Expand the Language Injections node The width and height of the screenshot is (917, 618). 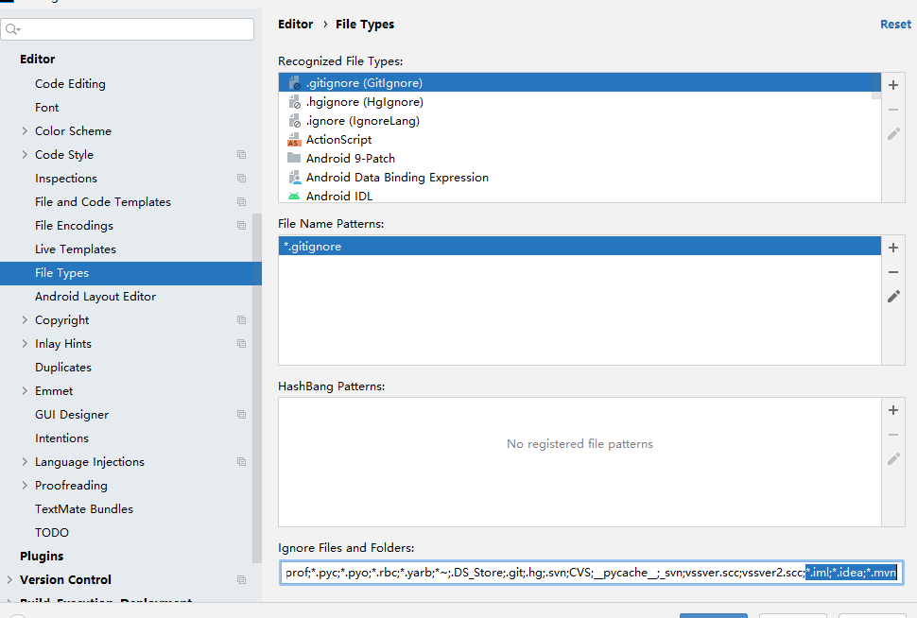click(x=25, y=462)
